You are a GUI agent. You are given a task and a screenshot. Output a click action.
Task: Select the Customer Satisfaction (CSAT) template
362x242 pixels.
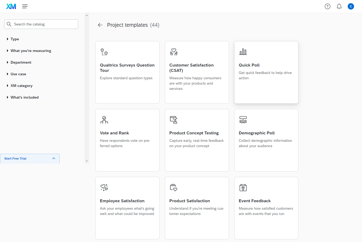(197, 72)
